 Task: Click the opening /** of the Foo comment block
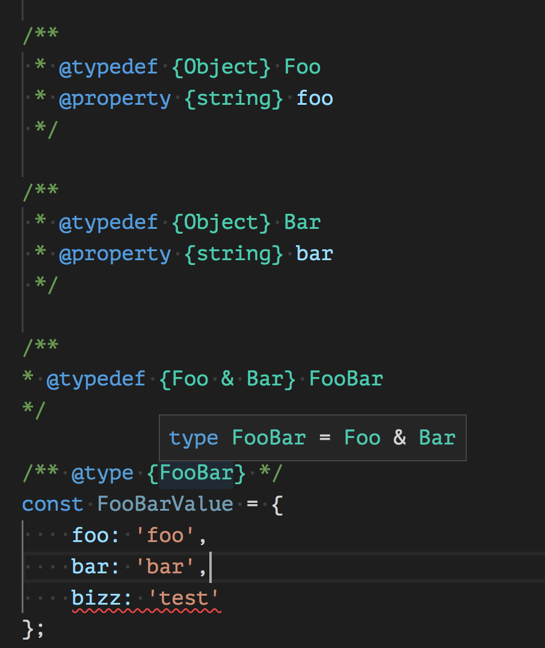tap(40, 34)
